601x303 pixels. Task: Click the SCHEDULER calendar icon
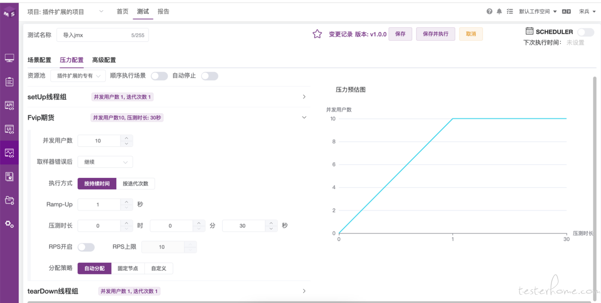click(530, 31)
